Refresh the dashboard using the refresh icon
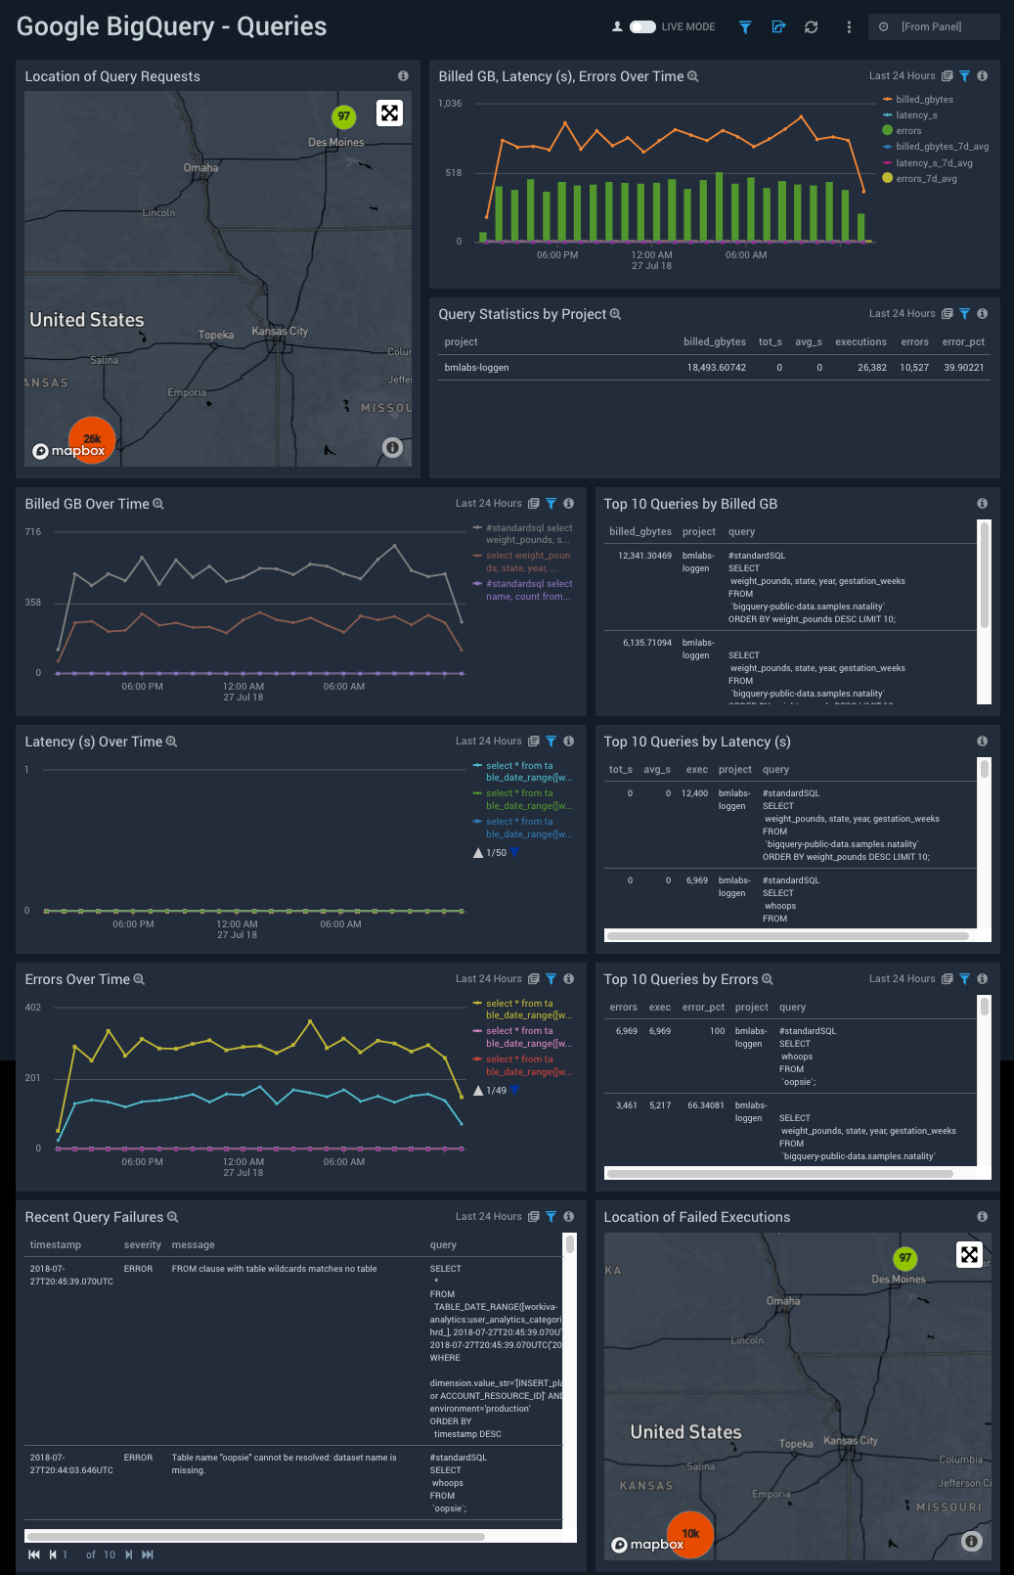1014x1575 pixels. (811, 27)
